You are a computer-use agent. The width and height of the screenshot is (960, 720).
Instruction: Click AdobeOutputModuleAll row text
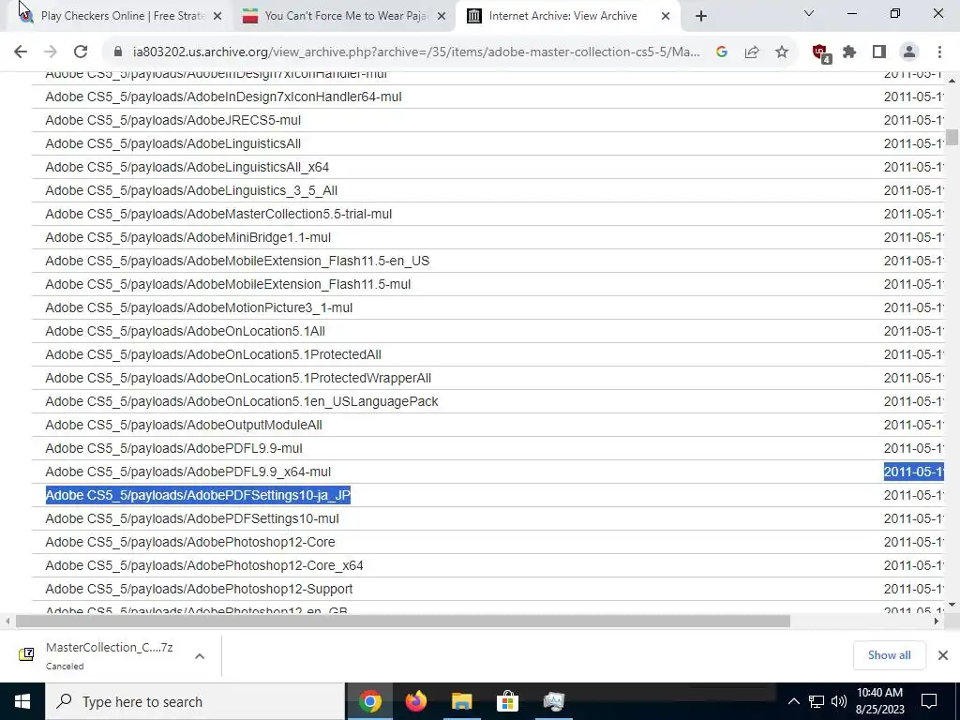(184, 425)
